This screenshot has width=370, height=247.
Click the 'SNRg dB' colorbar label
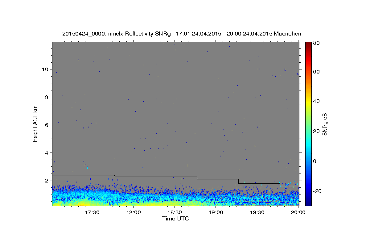coord(324,124)
